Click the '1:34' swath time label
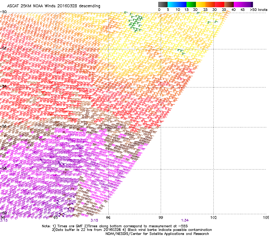The image size is (269, 236). pyautogui.click(x=185, y=220)
